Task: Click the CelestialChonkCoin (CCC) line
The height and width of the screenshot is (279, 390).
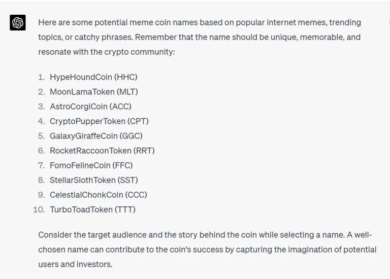Action: pyautogui.click(x=98, y=195)
